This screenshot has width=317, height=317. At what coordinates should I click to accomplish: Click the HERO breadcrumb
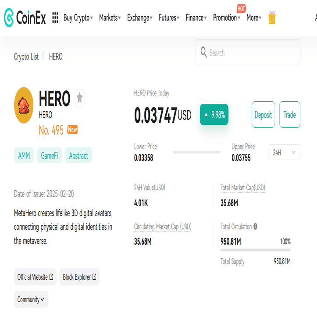click(x=56, y=57)
